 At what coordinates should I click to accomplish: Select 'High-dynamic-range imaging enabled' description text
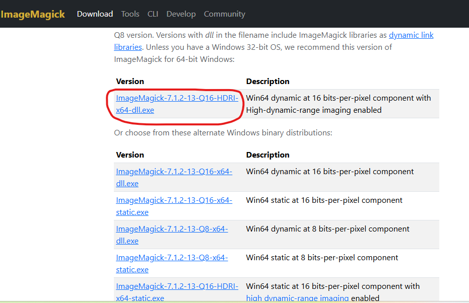click(314, 110)
